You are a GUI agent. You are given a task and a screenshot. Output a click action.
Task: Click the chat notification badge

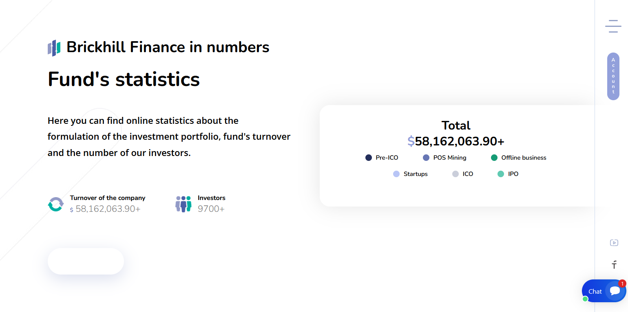(x=622, y=283)
